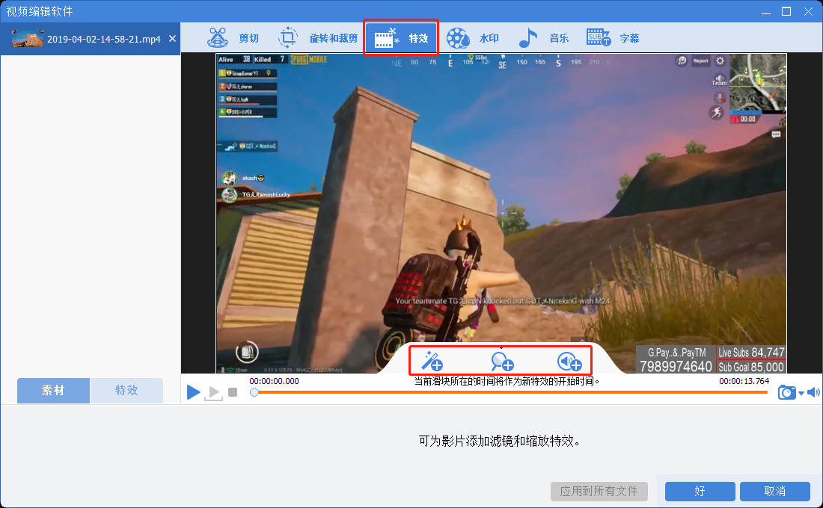Stop video playback
The height and width of the screenshot is (508, 823).
coord(233,392)
